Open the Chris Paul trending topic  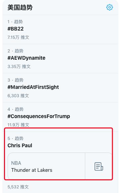[x=20, y=146]
